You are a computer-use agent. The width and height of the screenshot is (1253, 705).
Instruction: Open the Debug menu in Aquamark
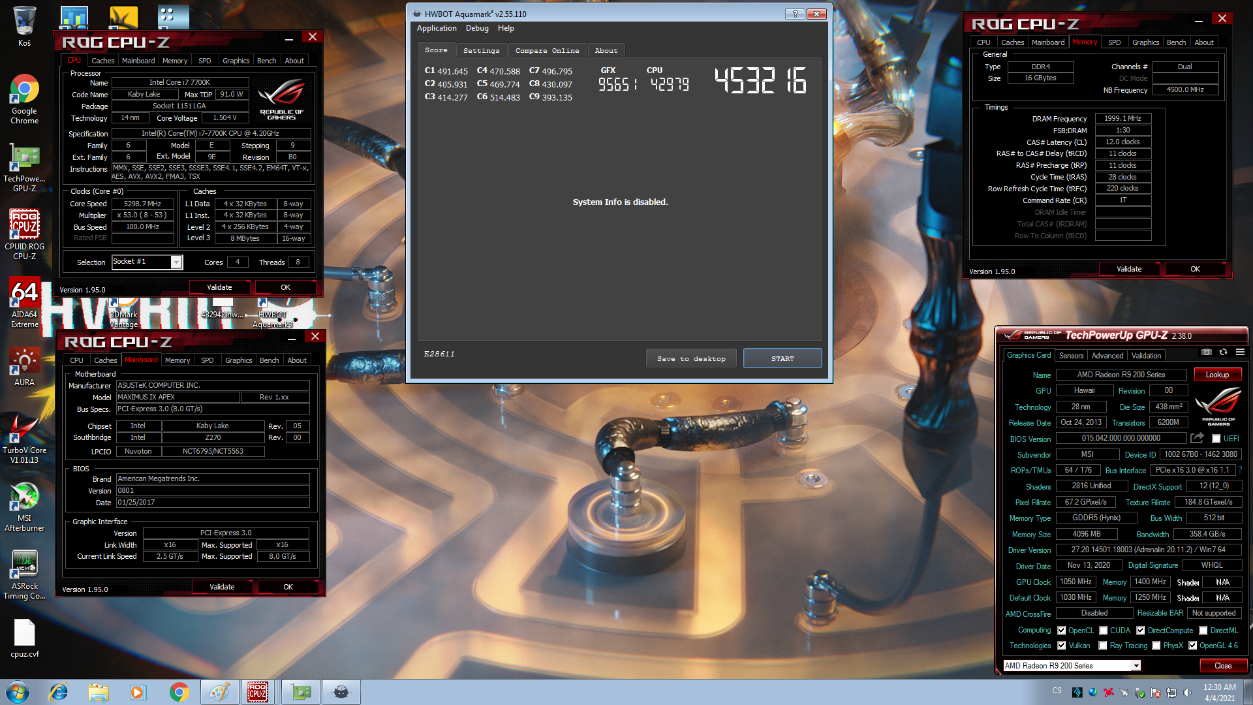(477, 28)
